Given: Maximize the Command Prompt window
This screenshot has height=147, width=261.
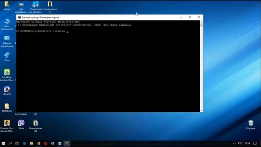Looking at the screenshot, I should tap(190, 17).
